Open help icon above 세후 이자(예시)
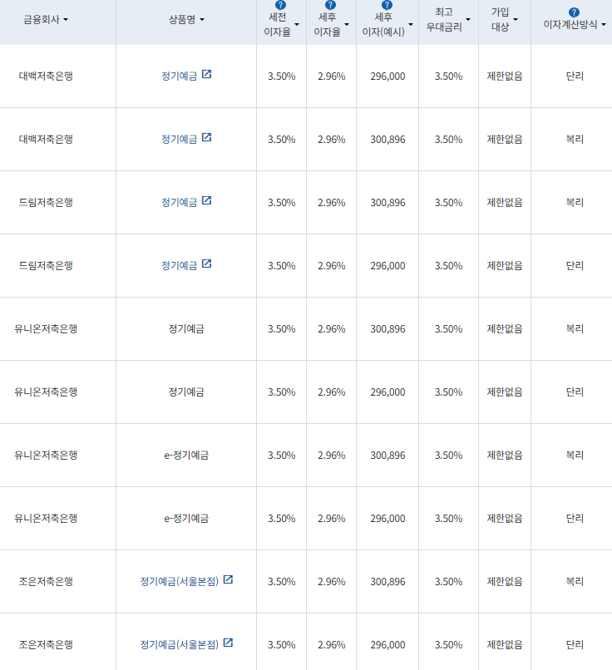Image resolution: width=612 pixels, height=670 pixels. (387, 5)
